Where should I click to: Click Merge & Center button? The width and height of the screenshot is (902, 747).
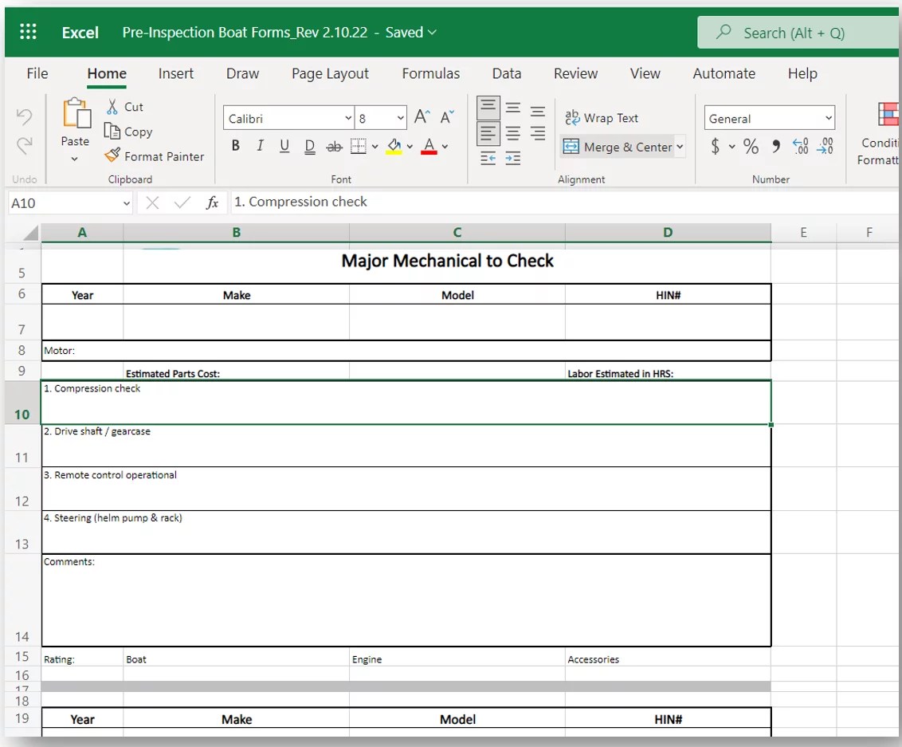click(x=618, y=147)
